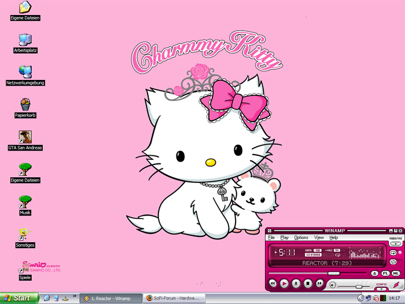Open the Options menu in Winamp
Screen dimensions: 405x304
click(x=301, y=237)
